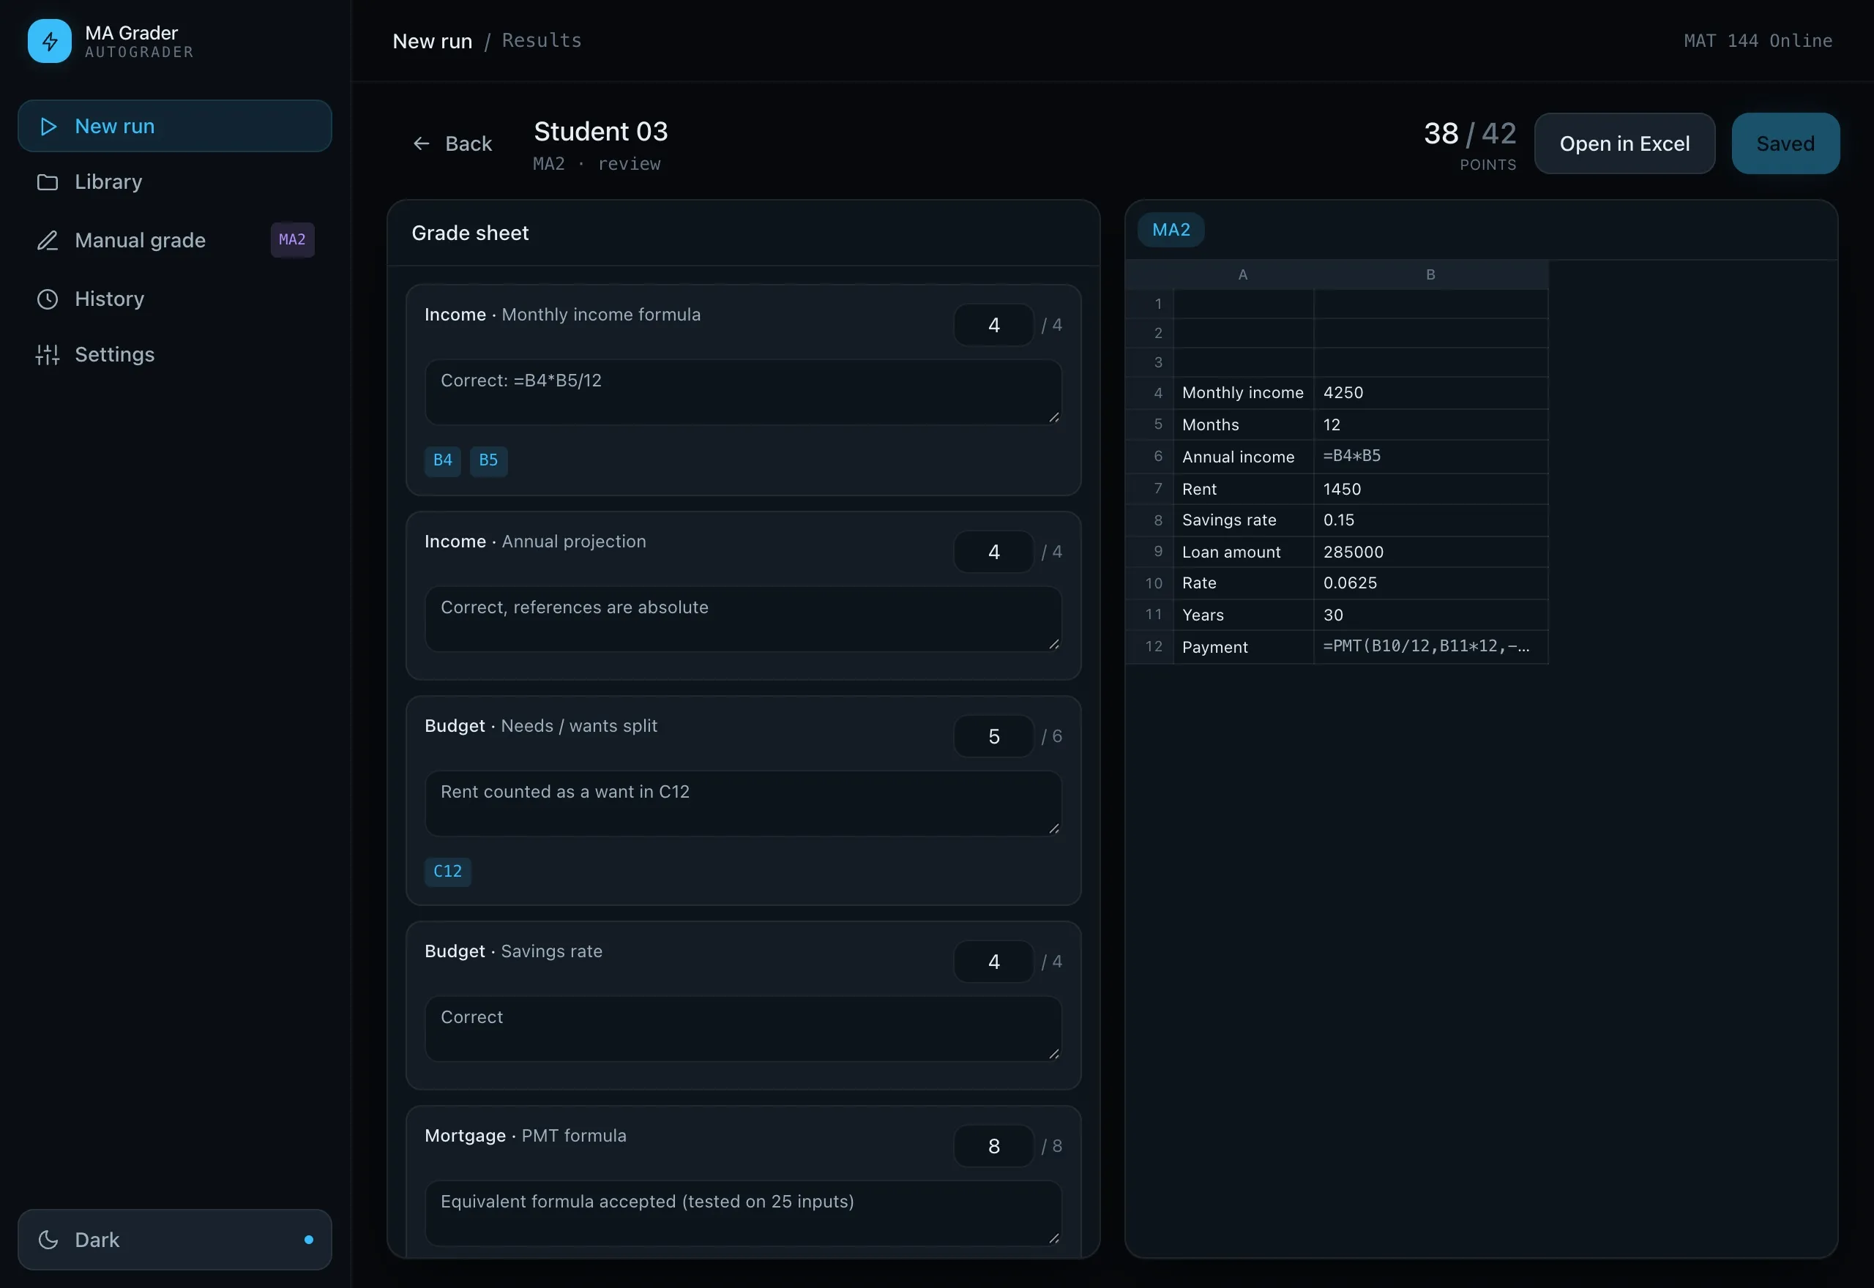Select column A header in spreadsheet preview
This screenshot has height=1288, width=1874.
click(1243, 275)
